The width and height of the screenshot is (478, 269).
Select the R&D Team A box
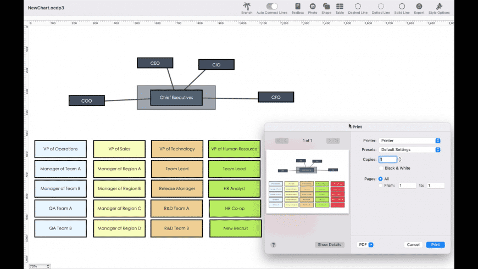coord(176,209)
